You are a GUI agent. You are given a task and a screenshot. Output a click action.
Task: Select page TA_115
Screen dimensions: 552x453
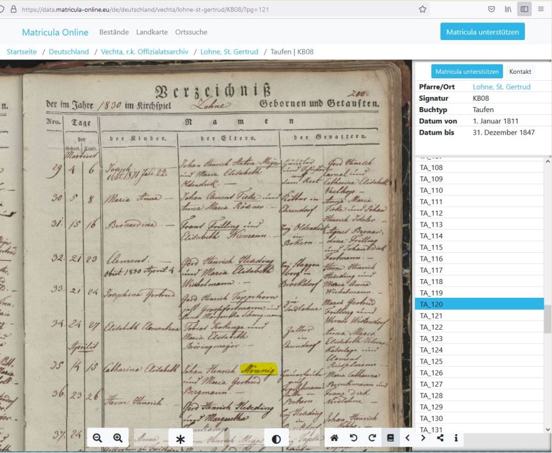pos(479,247)
